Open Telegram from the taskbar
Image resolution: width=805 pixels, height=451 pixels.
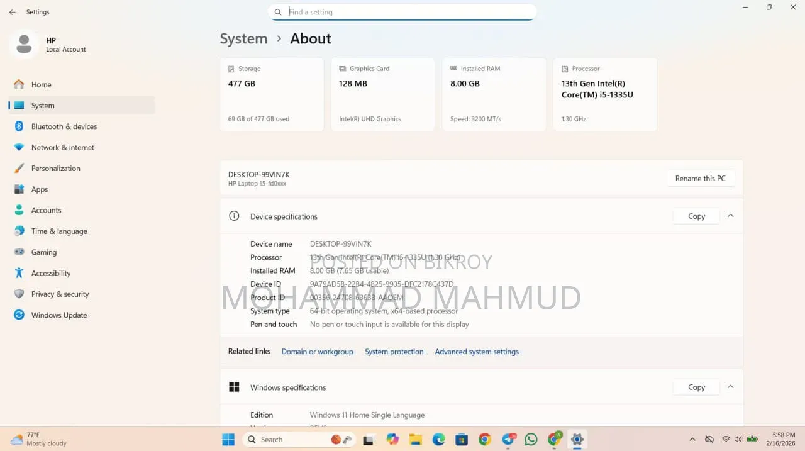coord(508,439)
